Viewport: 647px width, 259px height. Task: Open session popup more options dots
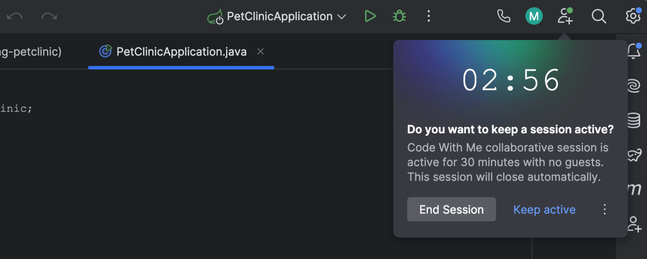pyautogui.click(x=605, y=210)
